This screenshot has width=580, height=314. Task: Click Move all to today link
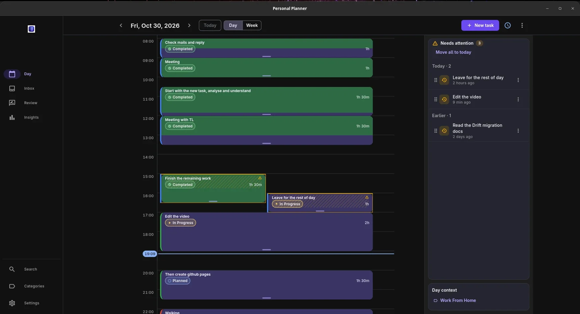coord(453,52)
